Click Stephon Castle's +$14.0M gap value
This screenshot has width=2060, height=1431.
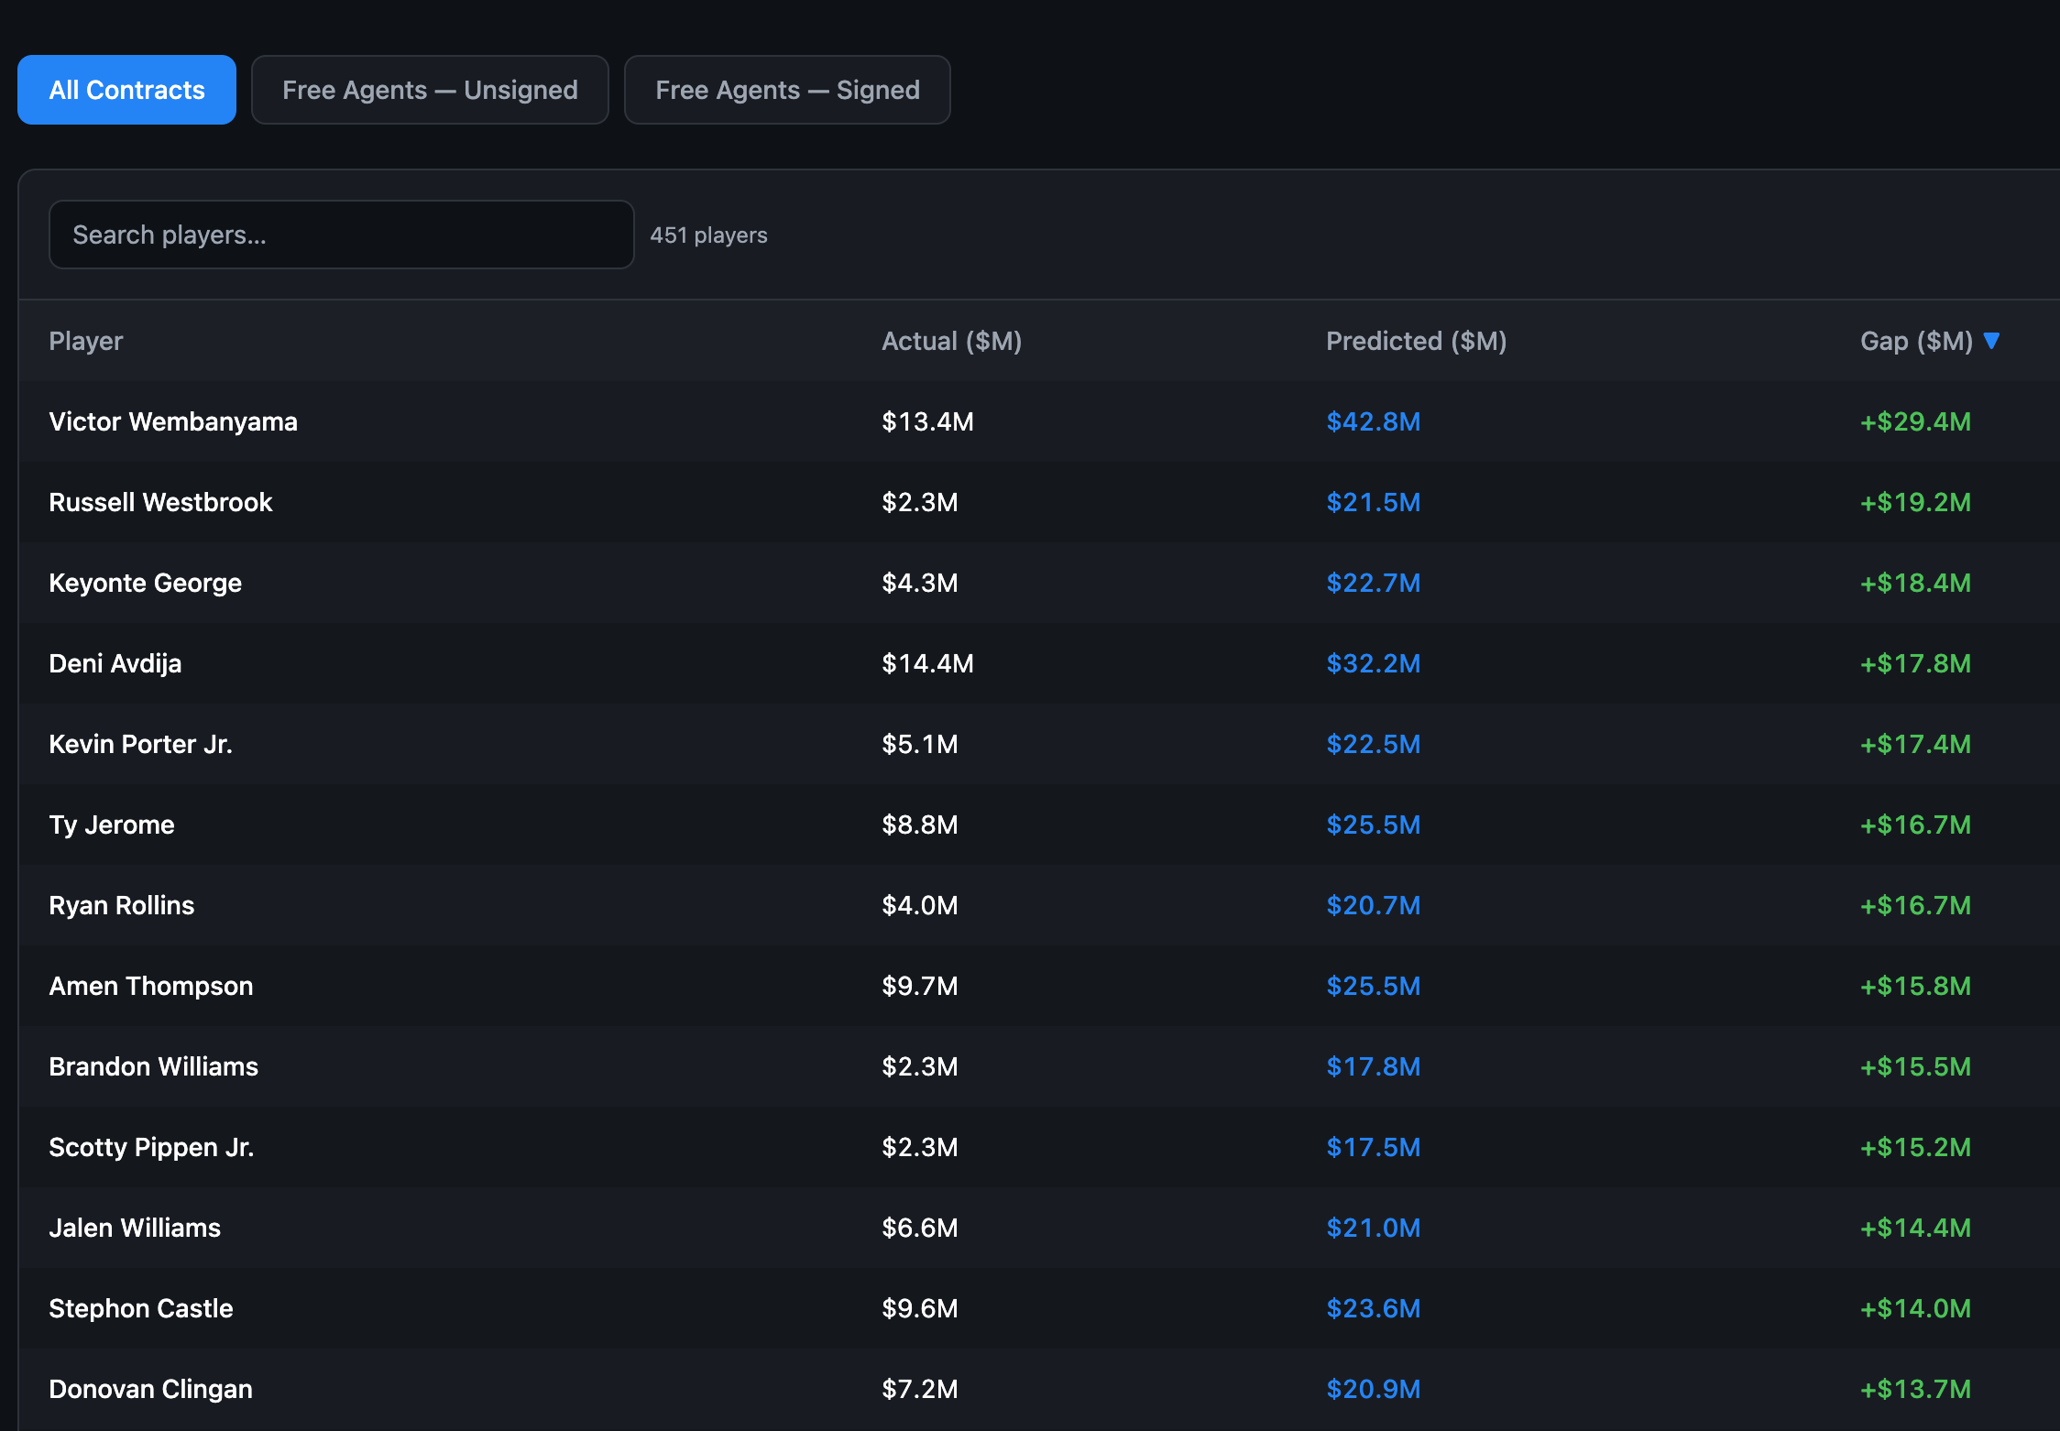point(1915,1308)
